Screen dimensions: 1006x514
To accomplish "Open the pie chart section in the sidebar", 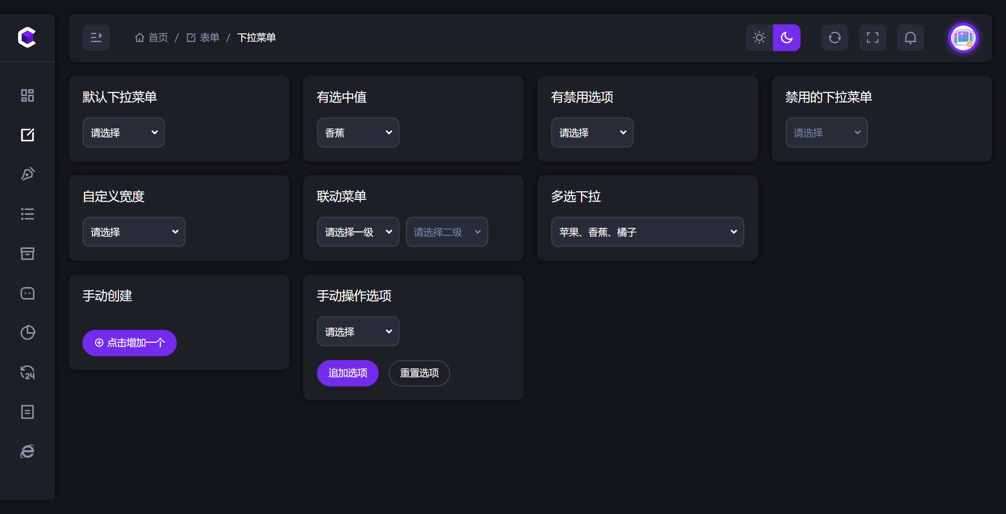I will click(x=27, y=333).
